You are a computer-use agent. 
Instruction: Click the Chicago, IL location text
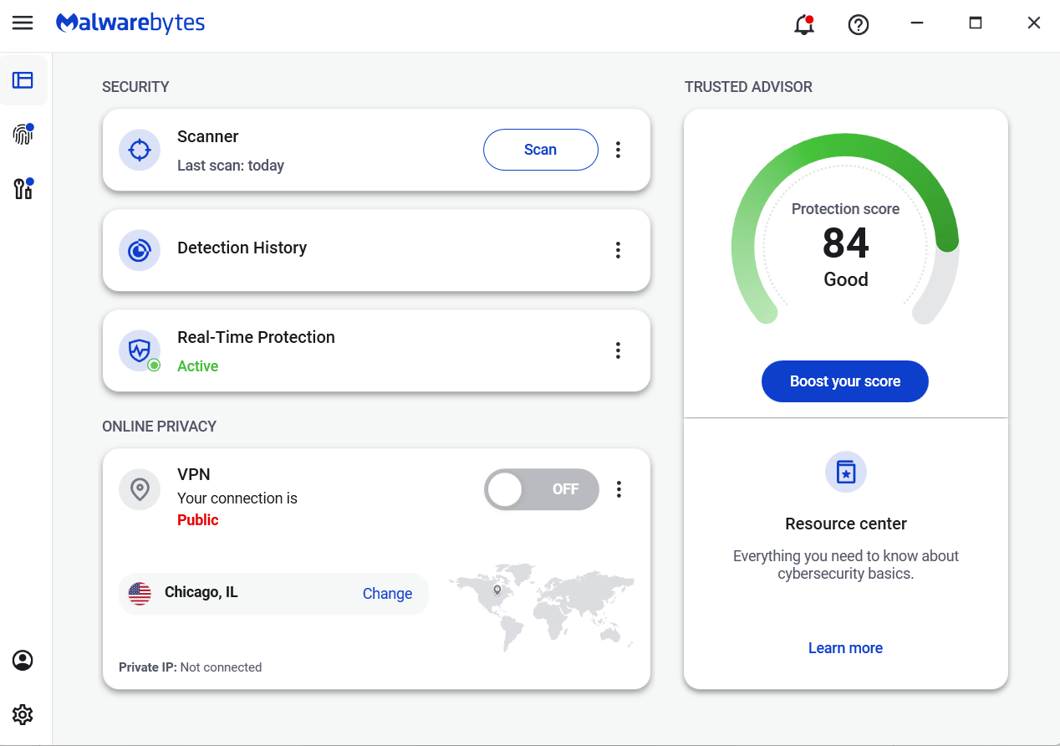pyautogui.click(x=201, y=592)
